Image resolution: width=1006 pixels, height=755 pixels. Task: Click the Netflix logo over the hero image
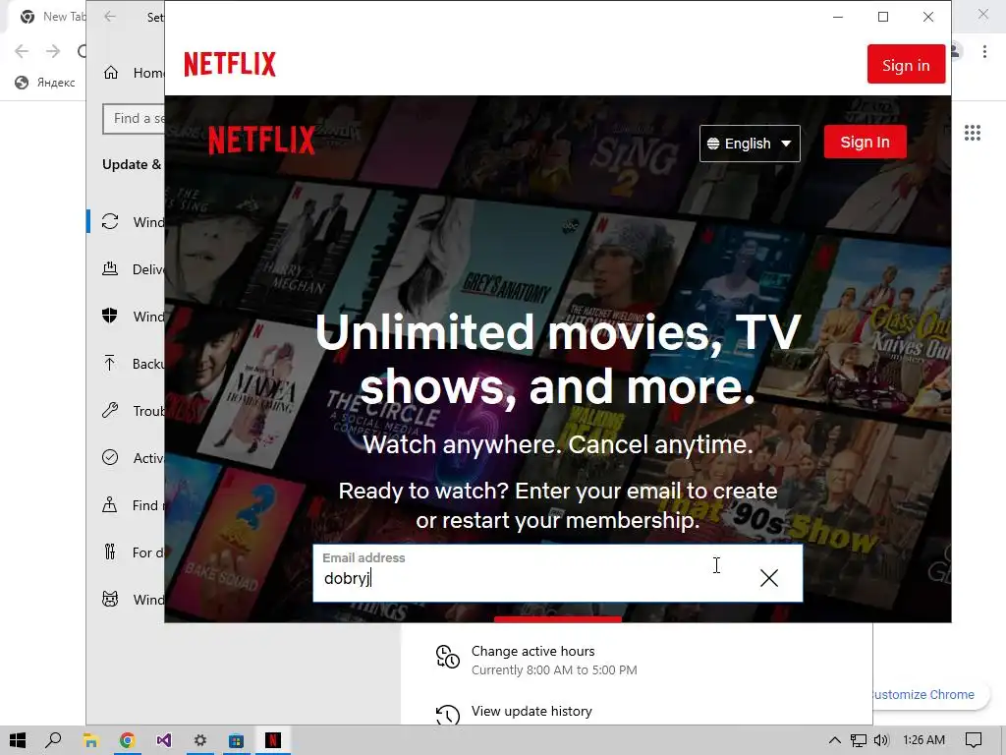click(261, 140)
